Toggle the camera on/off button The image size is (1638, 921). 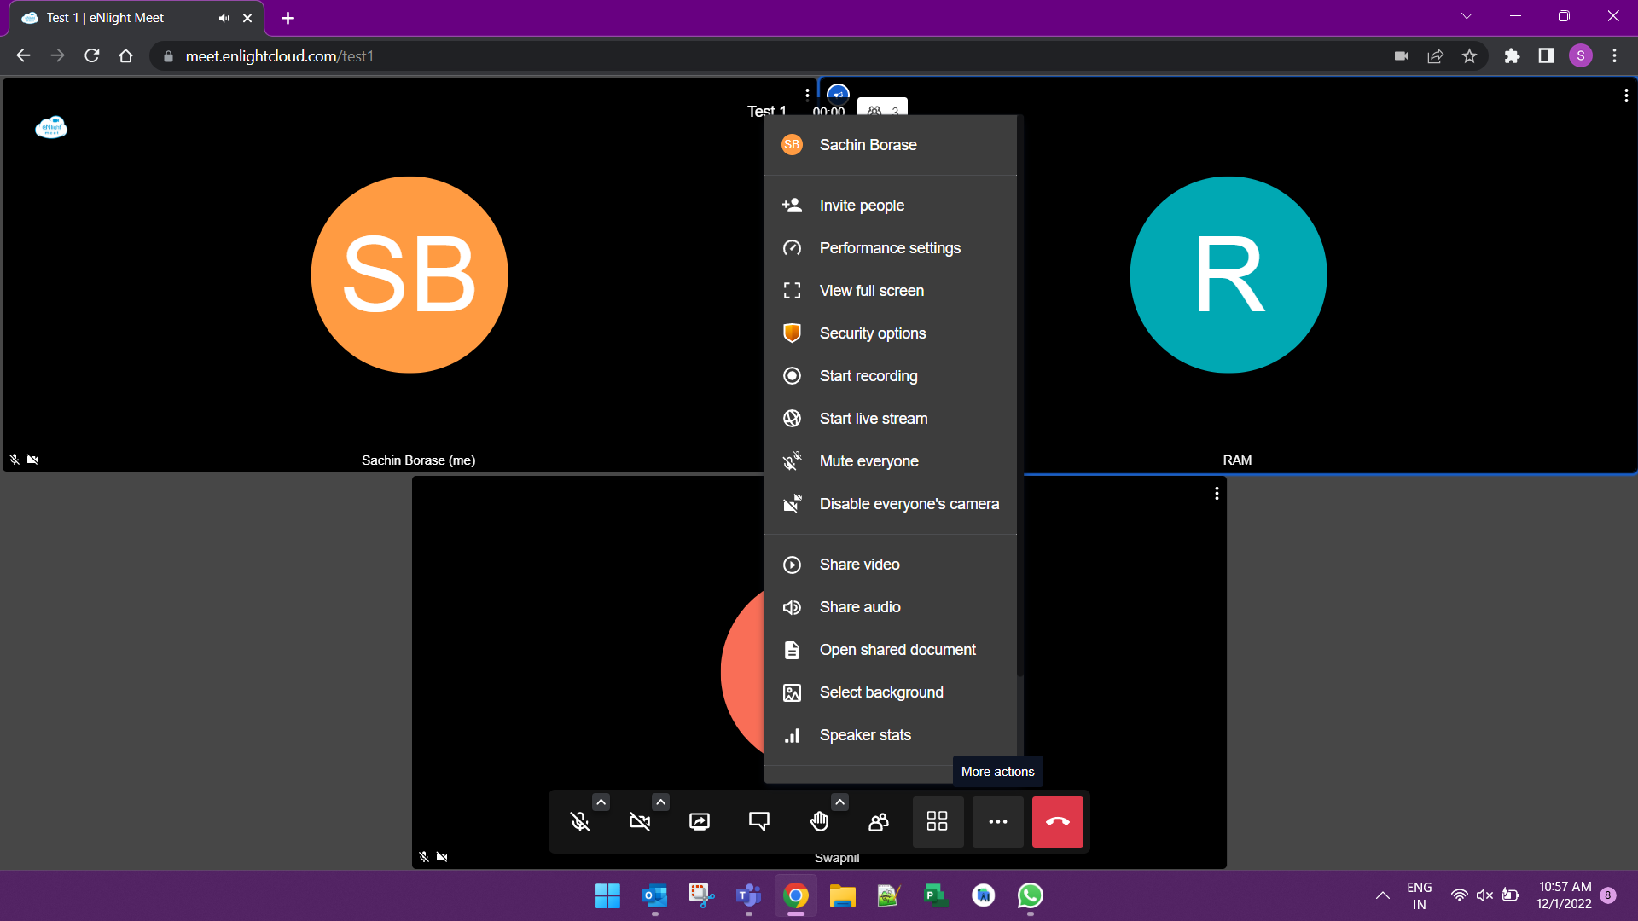pos(640,821)
